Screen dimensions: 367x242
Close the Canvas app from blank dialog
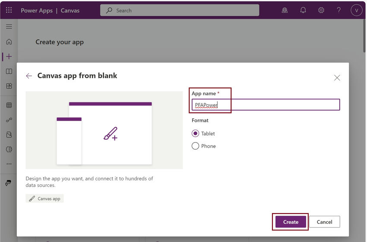point(337,78)
